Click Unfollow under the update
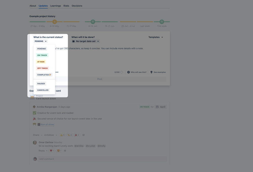The width and height of the screenshot is (253, 172). [49, 135]
